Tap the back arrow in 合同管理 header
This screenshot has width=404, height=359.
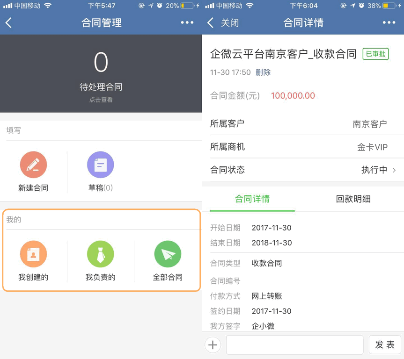click(x=9, y=23)
